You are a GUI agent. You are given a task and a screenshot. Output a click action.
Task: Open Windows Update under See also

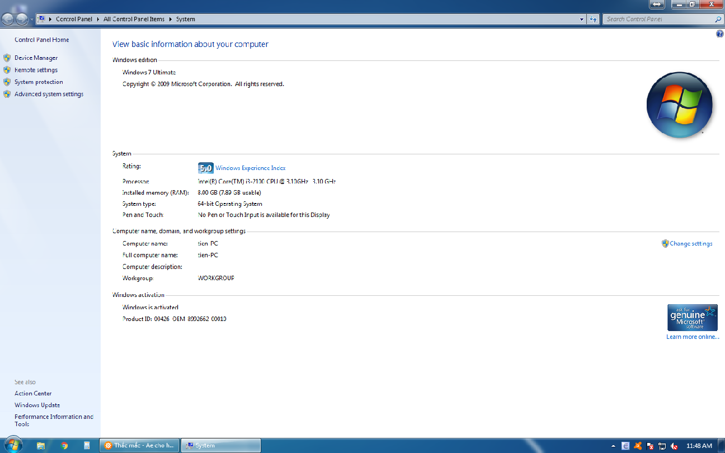tap(37, 405)
